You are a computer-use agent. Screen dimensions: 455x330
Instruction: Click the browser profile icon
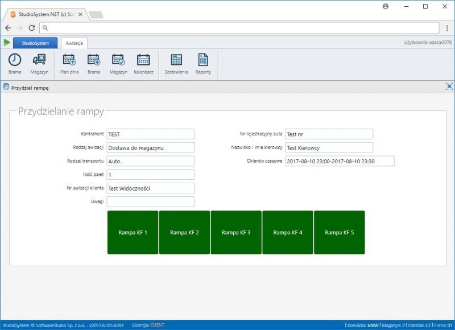[x=386, y=6]
